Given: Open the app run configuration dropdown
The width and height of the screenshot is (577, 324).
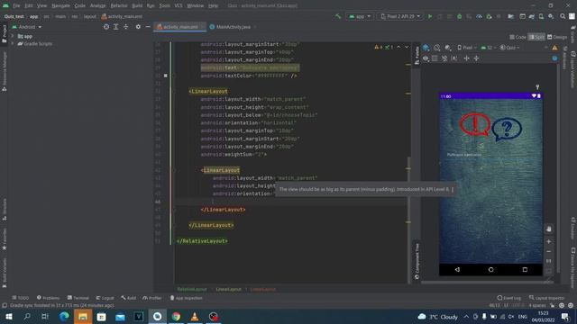Looking at the screenshot, I should click(x=360, y=16).
